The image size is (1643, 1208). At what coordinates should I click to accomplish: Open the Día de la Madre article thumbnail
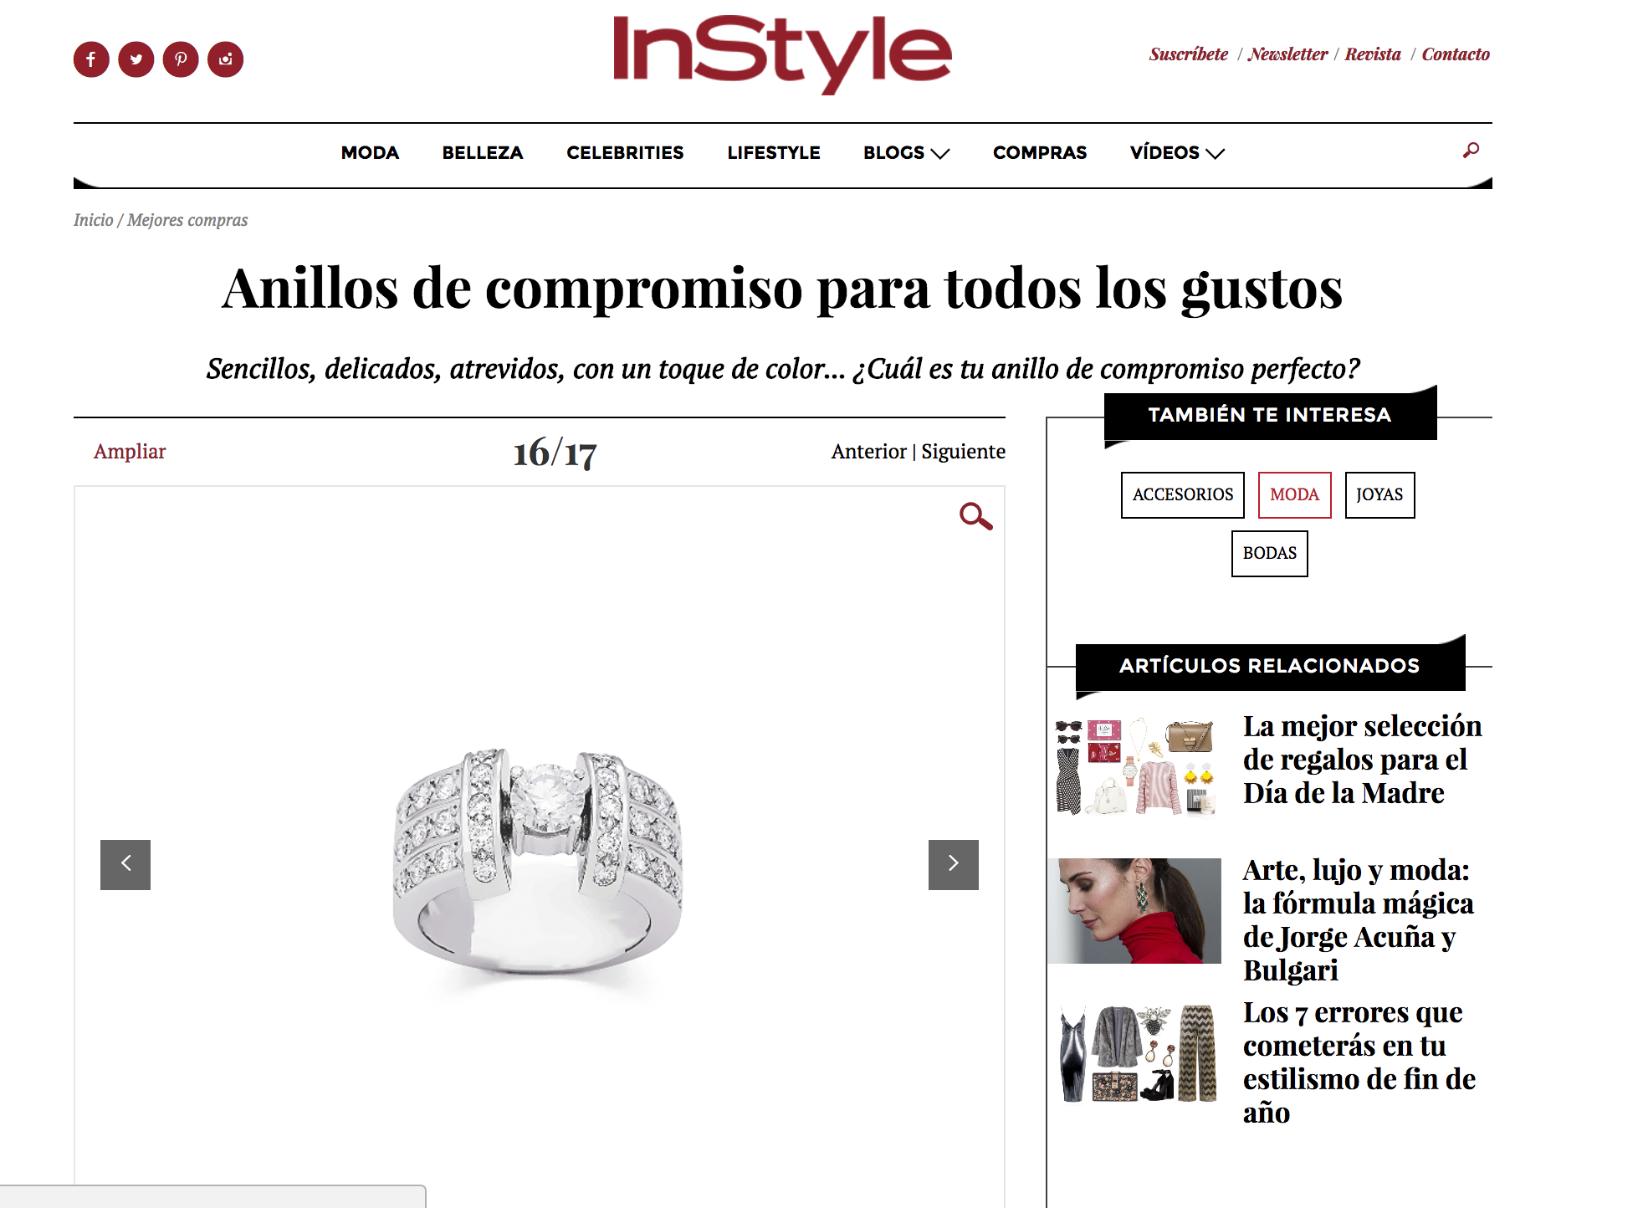click(x=1135, y=765)
